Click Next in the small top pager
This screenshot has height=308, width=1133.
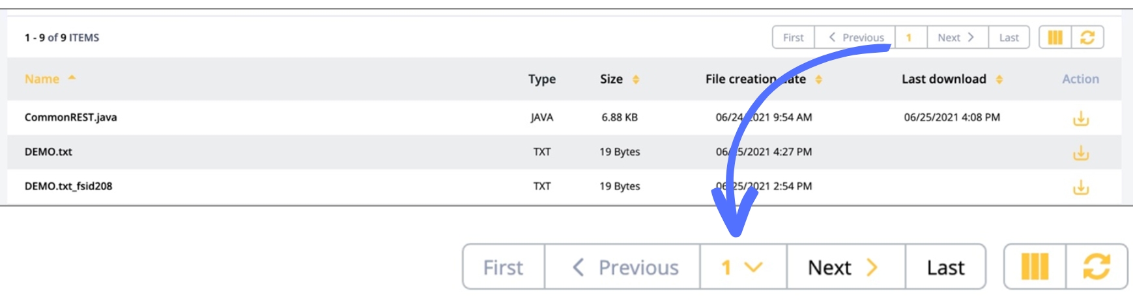[956, 38]
